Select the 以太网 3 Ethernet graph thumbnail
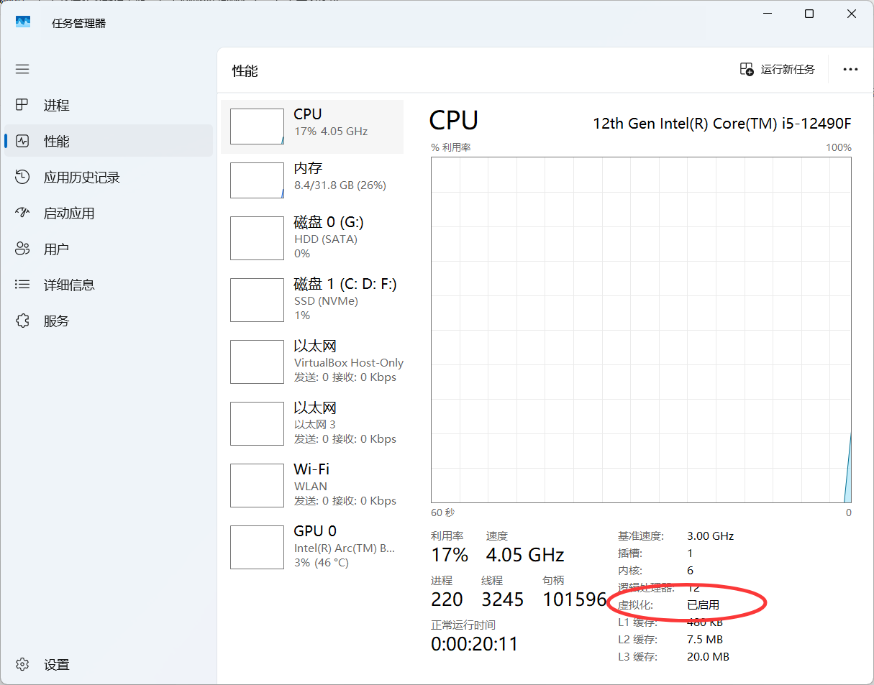Image resolution: width=874 pixels, height=685 pixels. [x=257, y=423]
